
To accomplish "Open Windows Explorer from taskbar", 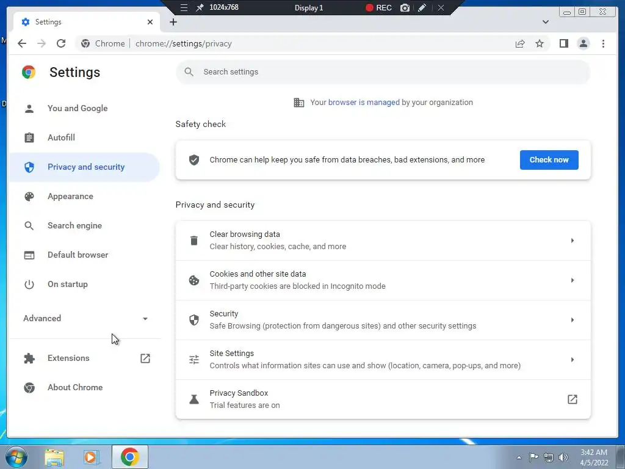I will pos(54,457).
